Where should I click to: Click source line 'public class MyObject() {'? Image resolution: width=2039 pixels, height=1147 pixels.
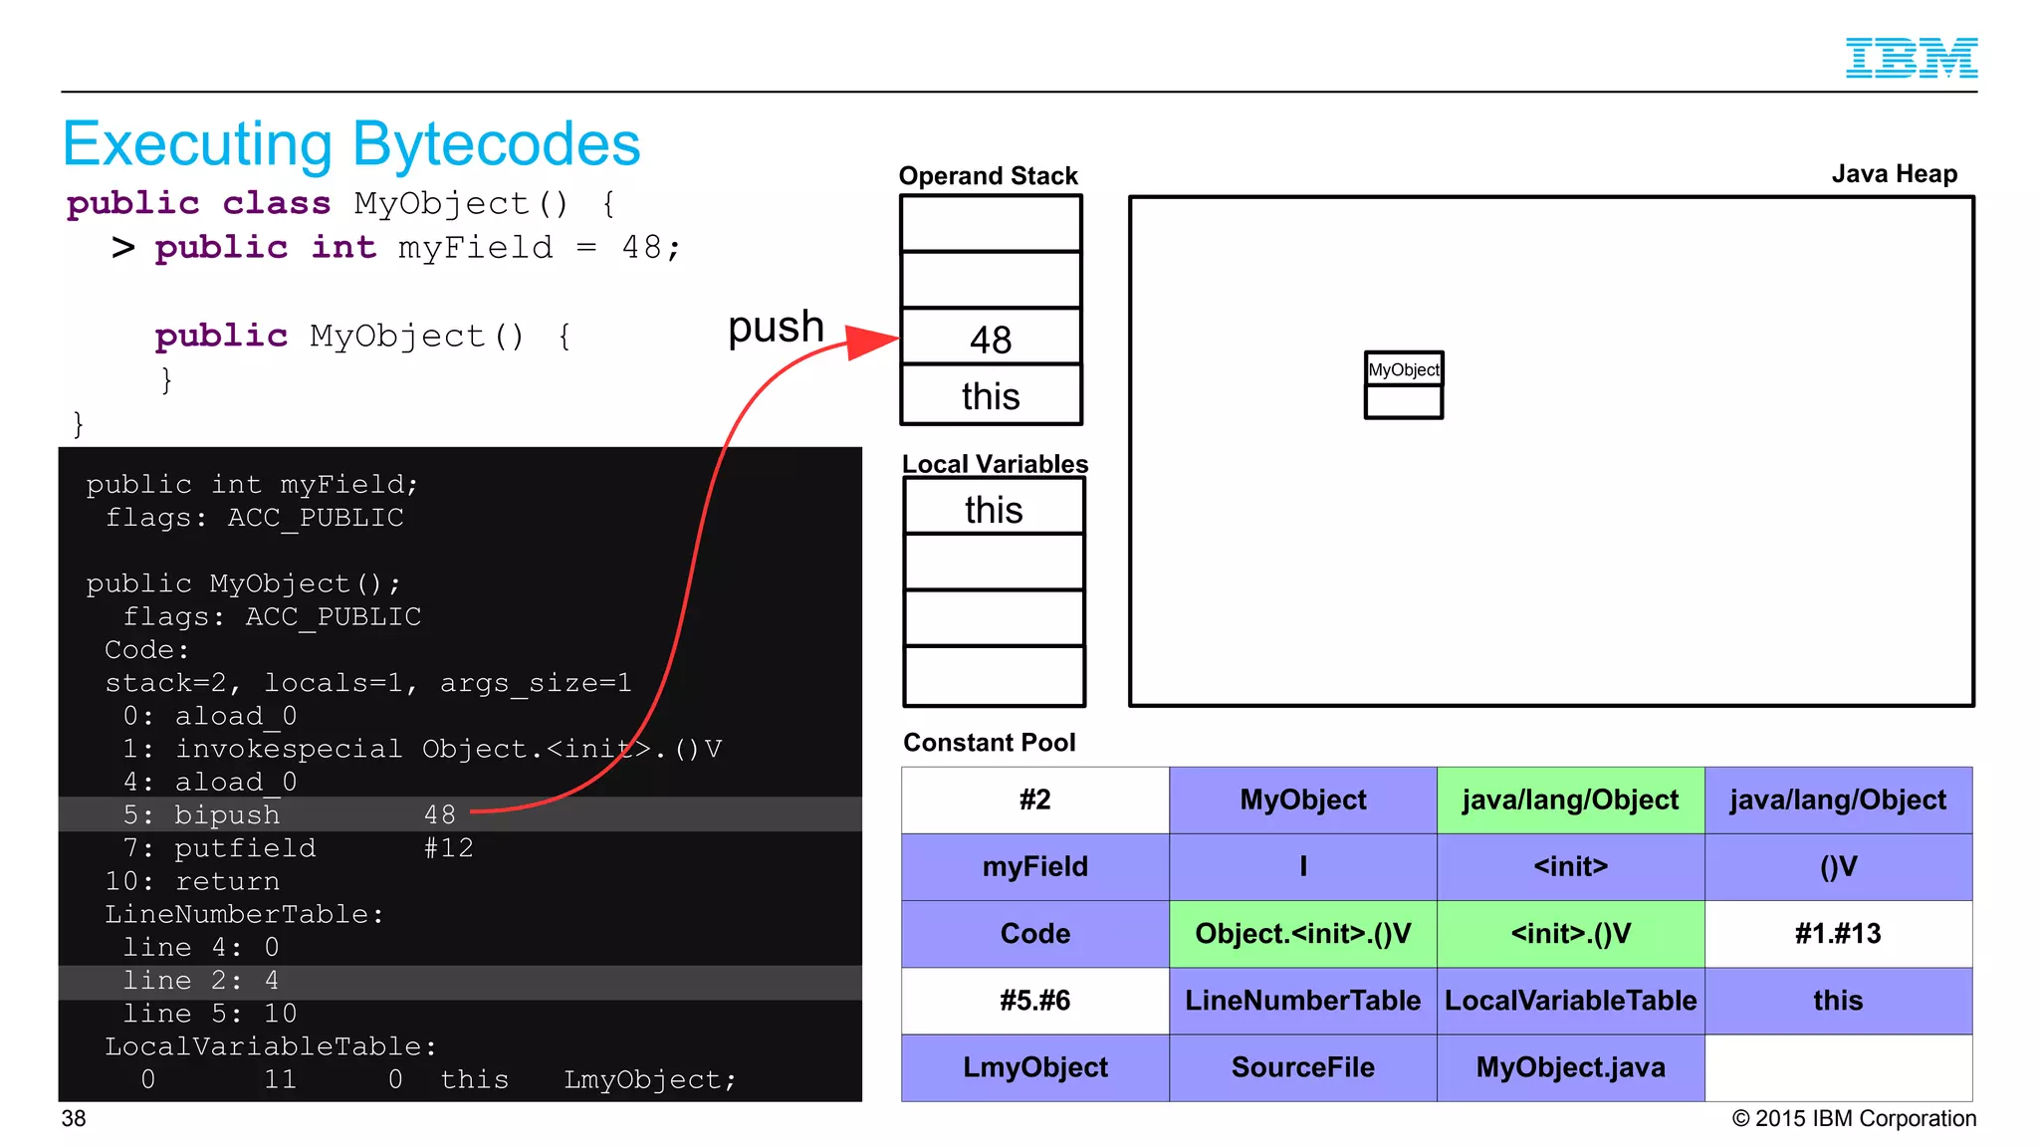point(341,203)
